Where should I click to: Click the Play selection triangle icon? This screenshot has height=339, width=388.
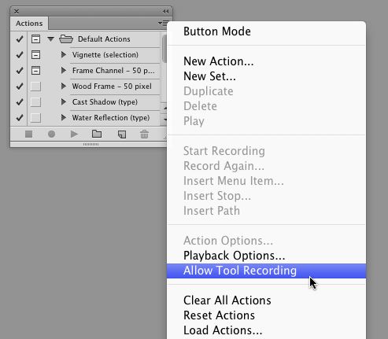pos(74,134)
